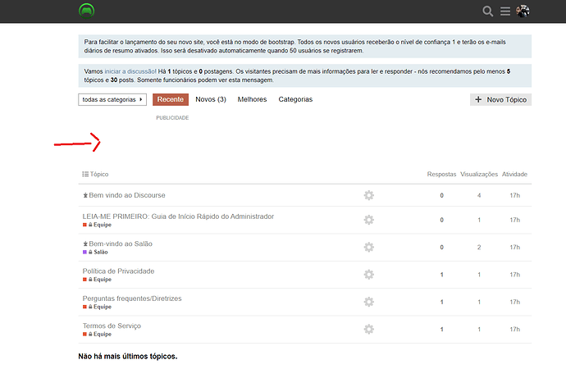Click gear avatar on Política de Privacidade row
The image size is (566, 369).
[x=368, y=275]
